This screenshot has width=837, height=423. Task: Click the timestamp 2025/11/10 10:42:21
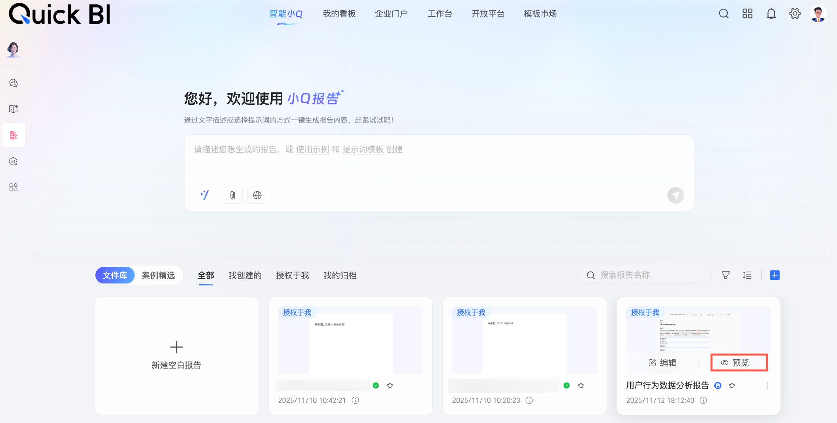[312, 400]
